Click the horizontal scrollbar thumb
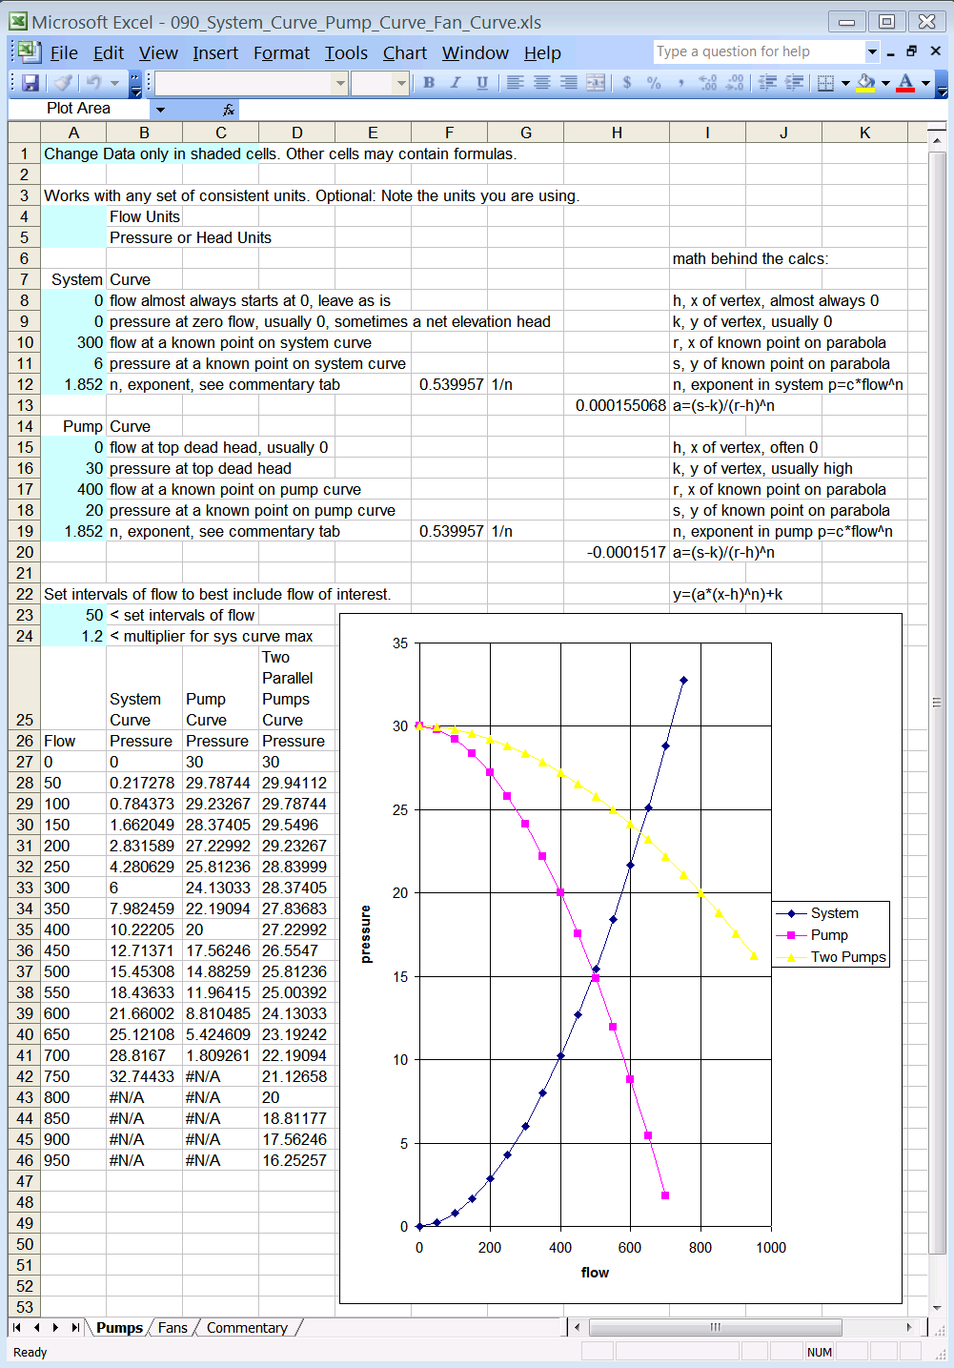954x1368 pixels. (x=716, y=1327)
